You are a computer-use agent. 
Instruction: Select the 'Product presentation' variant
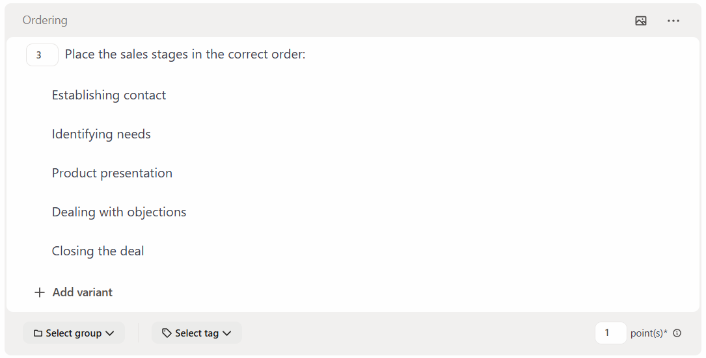(112, 173)
